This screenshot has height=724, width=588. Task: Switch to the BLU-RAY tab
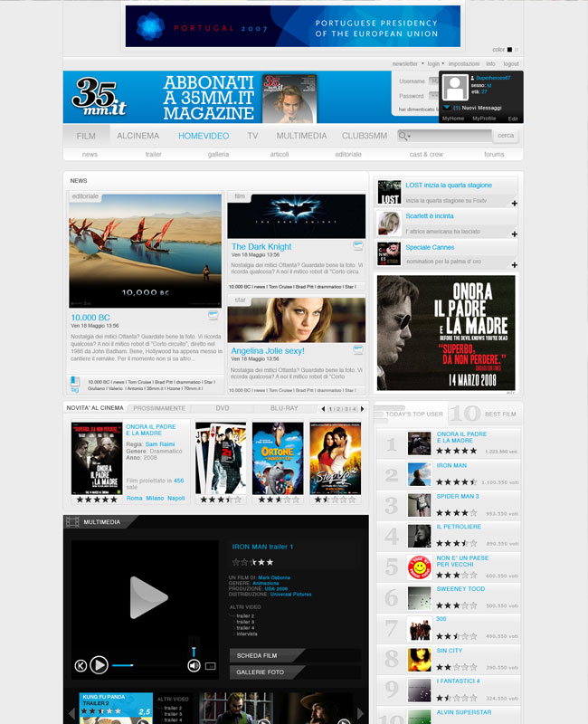[284, 408]
